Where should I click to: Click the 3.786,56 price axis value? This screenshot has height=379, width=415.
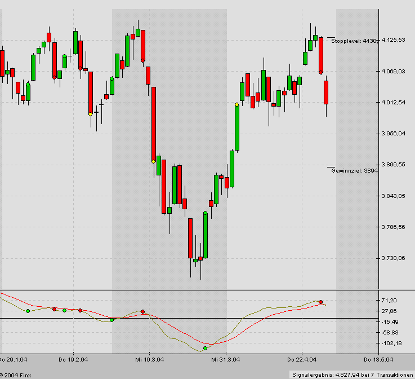click(x=393, y=227)
